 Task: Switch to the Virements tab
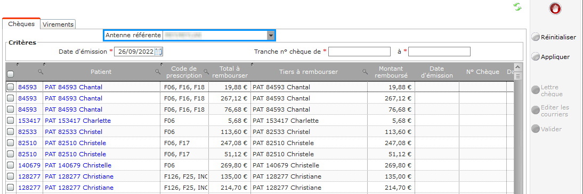[x=58, y=24]
